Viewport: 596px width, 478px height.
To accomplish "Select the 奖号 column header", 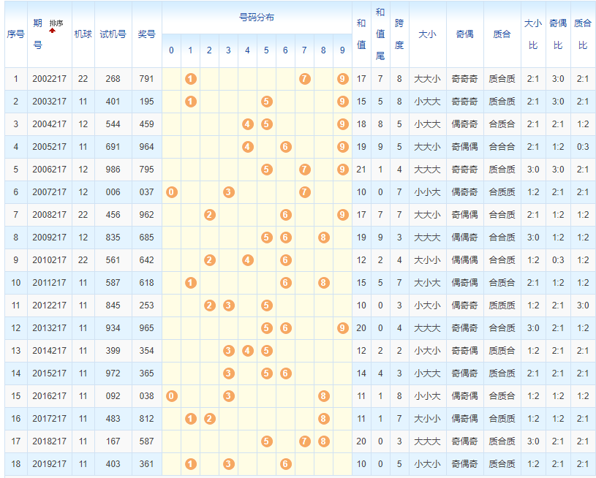I will [147, 34].
